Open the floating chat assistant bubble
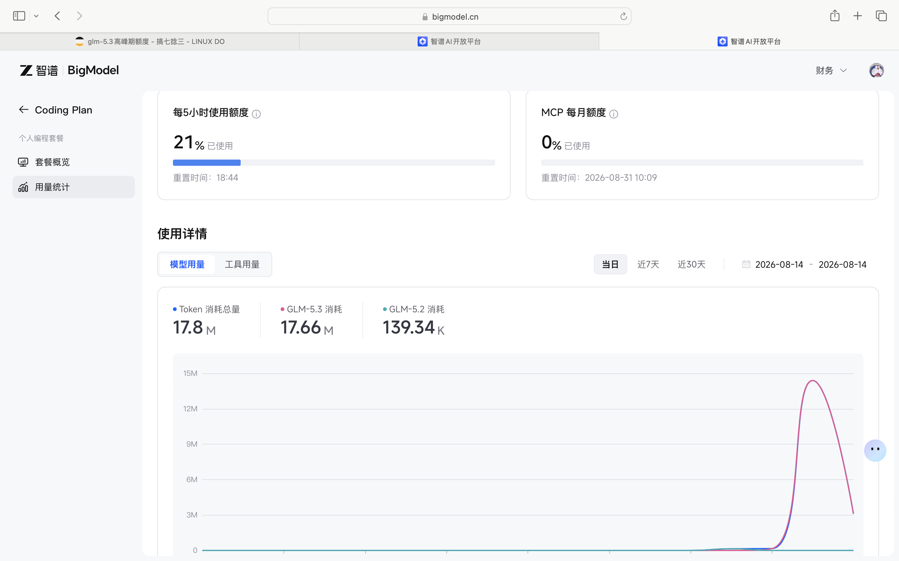 coord(875,450)
